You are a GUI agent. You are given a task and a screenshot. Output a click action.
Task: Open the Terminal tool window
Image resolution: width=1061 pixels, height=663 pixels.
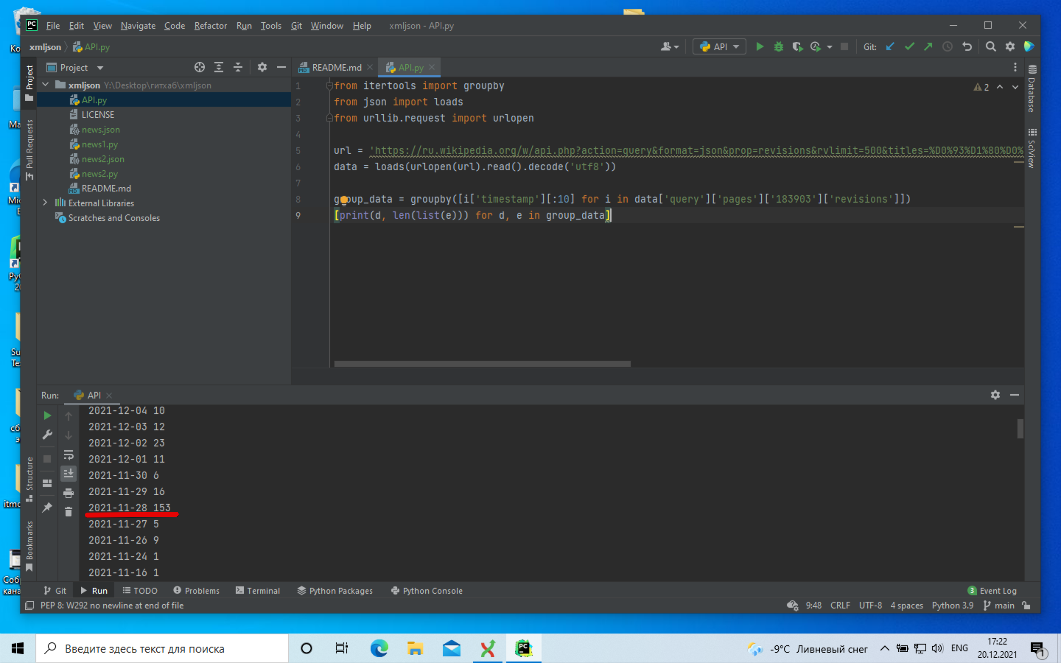[x=258, y=590]
